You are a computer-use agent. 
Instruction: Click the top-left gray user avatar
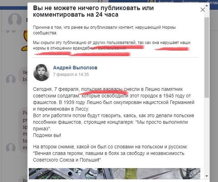pos(15,19)
